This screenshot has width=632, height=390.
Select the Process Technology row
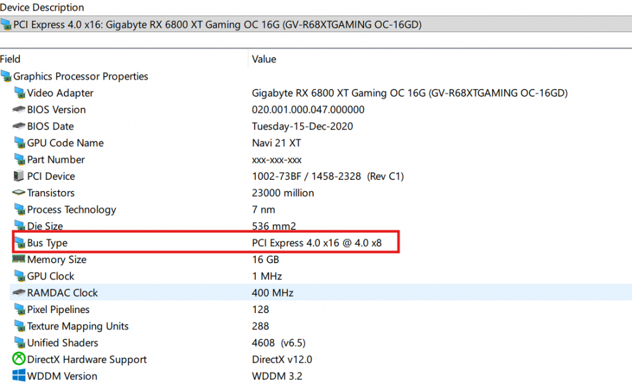(321, 210)
